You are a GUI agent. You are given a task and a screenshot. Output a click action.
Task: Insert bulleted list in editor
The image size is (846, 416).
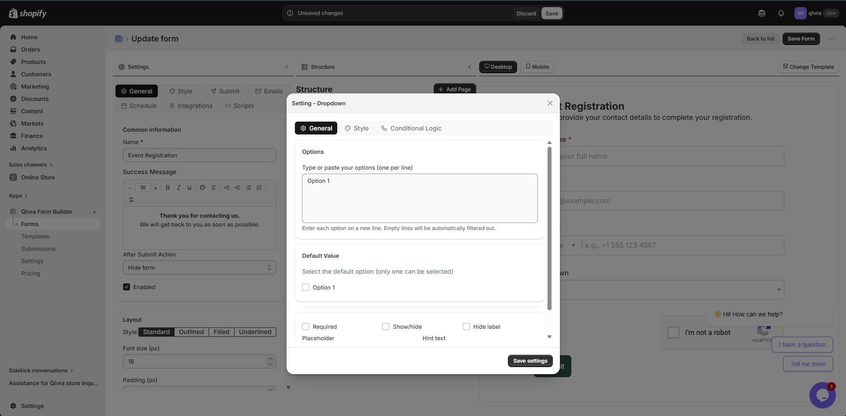point(248,188)
